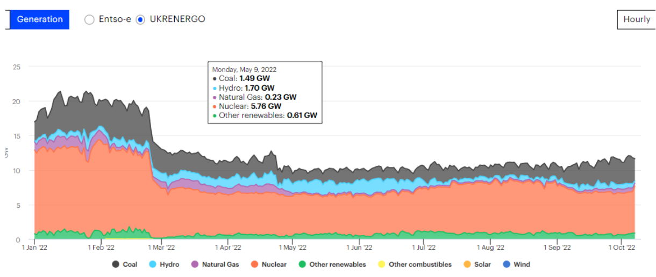Image resolution: width=656 pixels, height=277 pixels.
Task: Open the Hourly resolution dropdown
Action: 636,19
